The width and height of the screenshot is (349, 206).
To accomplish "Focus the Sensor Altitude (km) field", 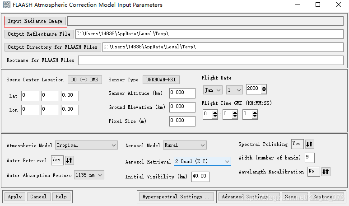I will pyautogui.click(x=182, y=93).
